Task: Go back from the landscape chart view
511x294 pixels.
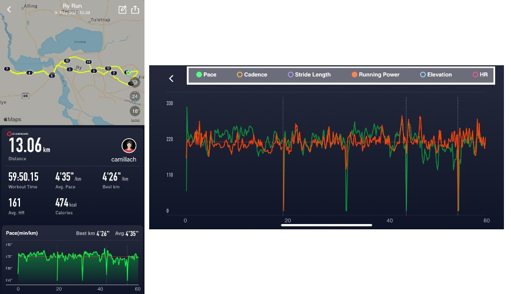Action: 172,78
